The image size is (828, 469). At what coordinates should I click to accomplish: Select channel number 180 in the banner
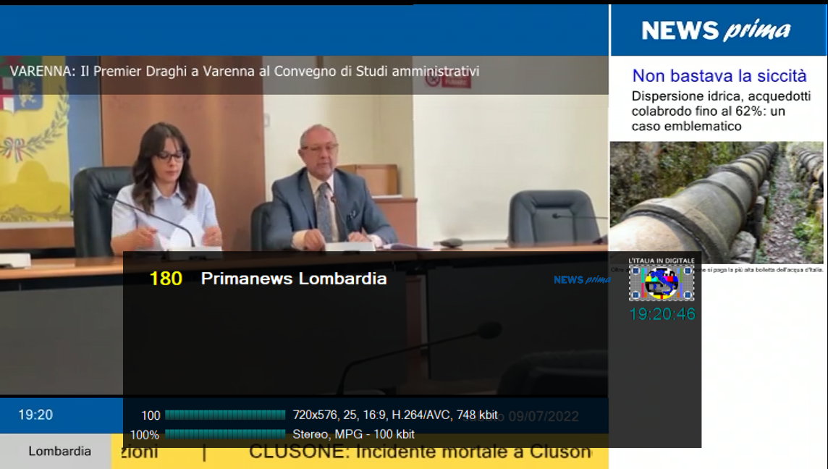(166, 279)
